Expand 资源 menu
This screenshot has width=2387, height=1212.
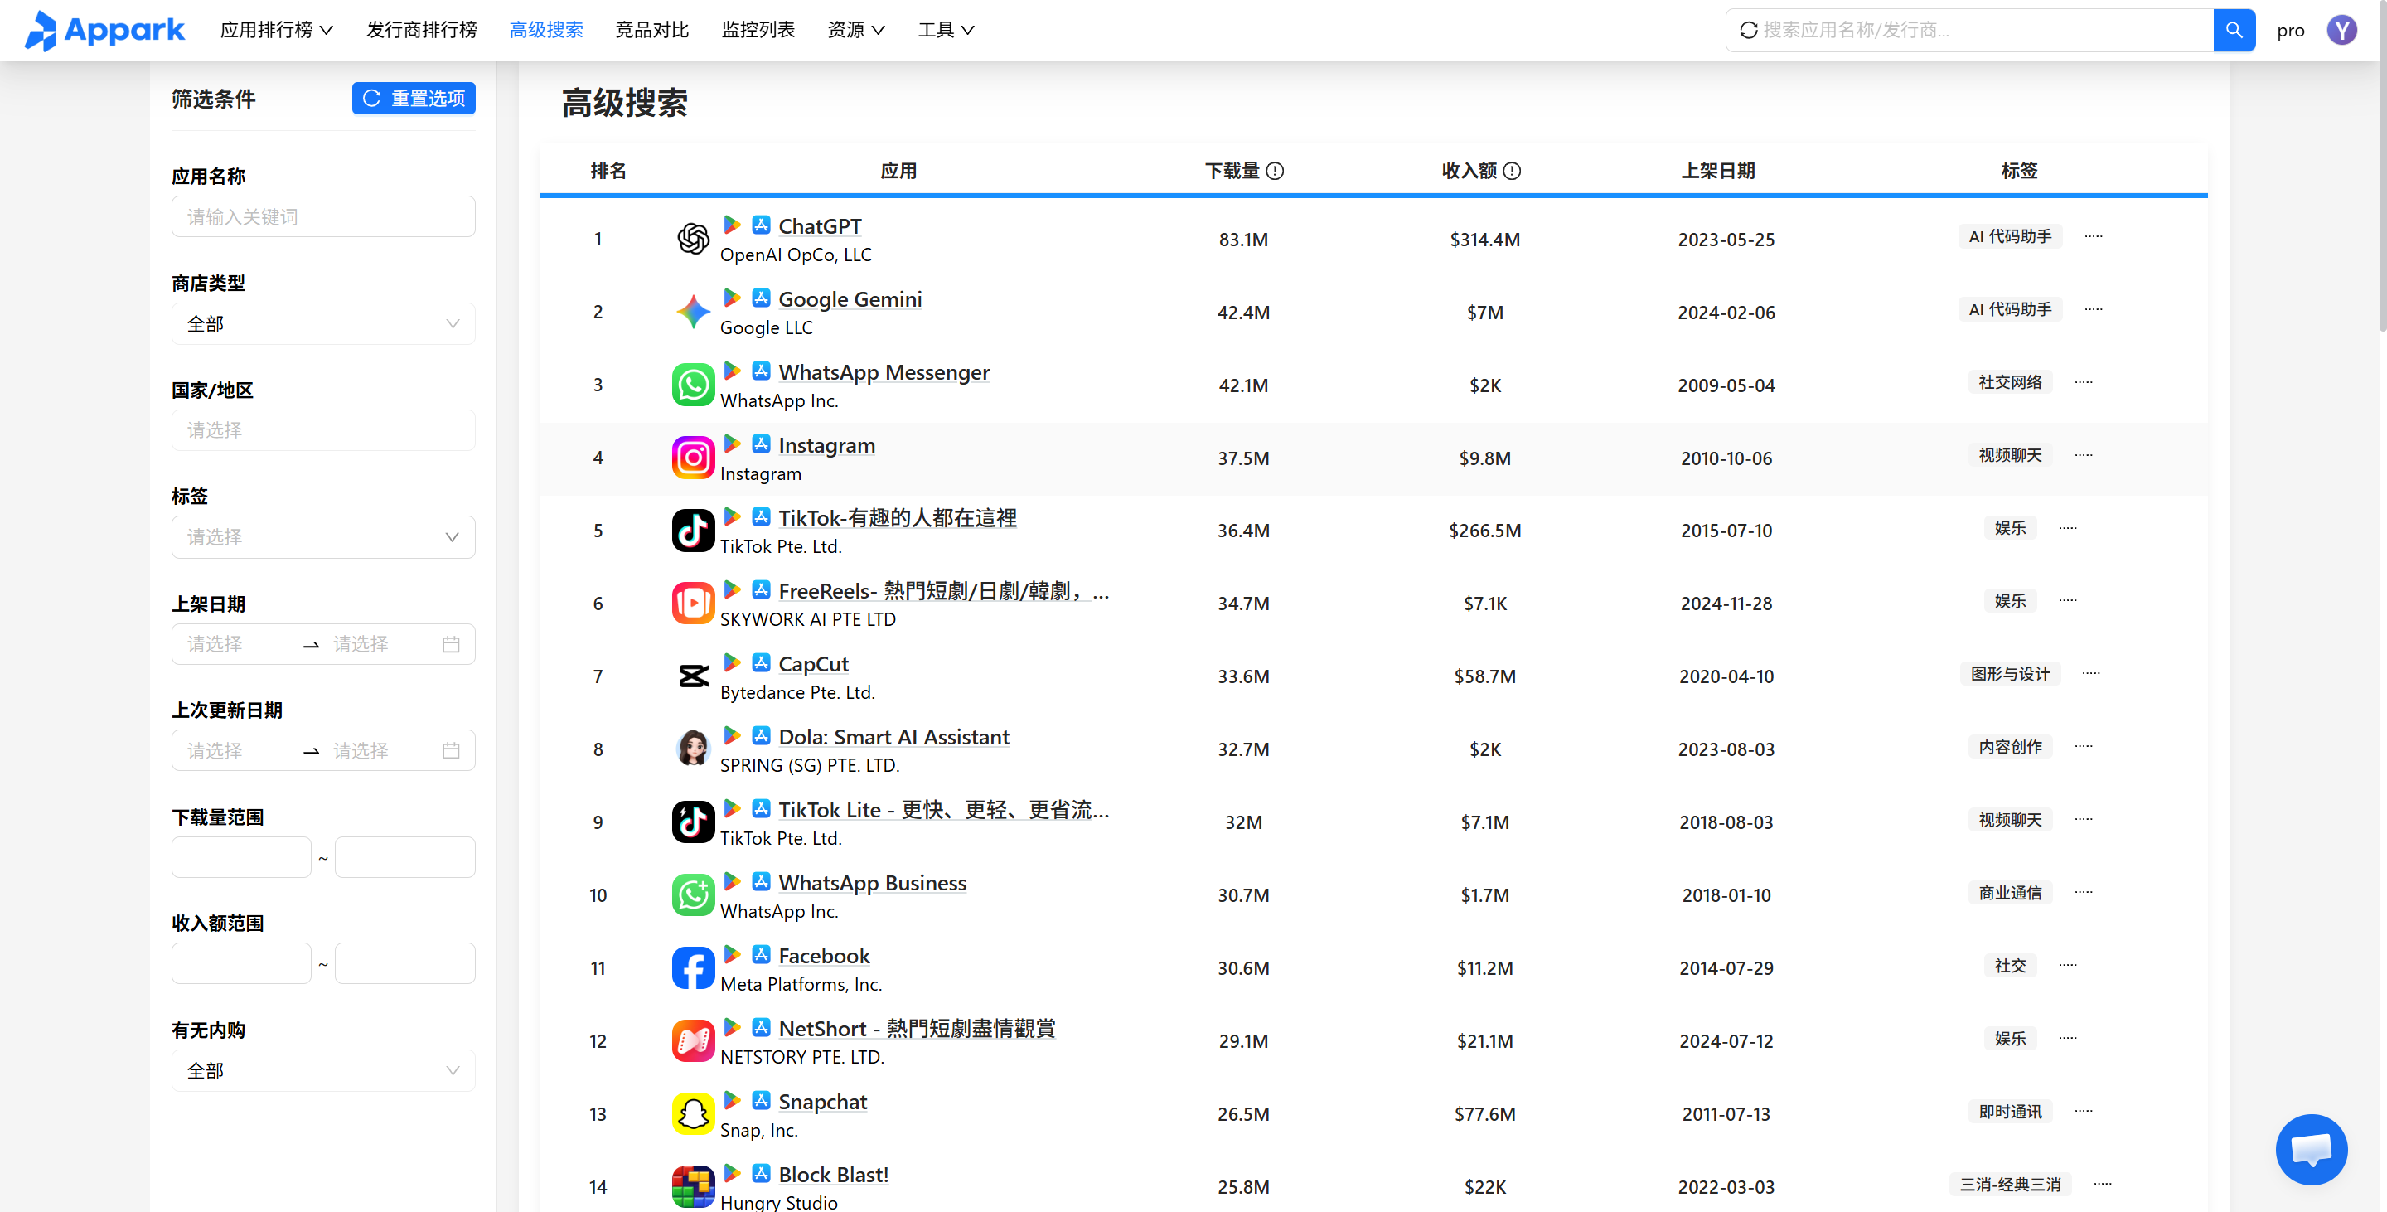point(855,30)
